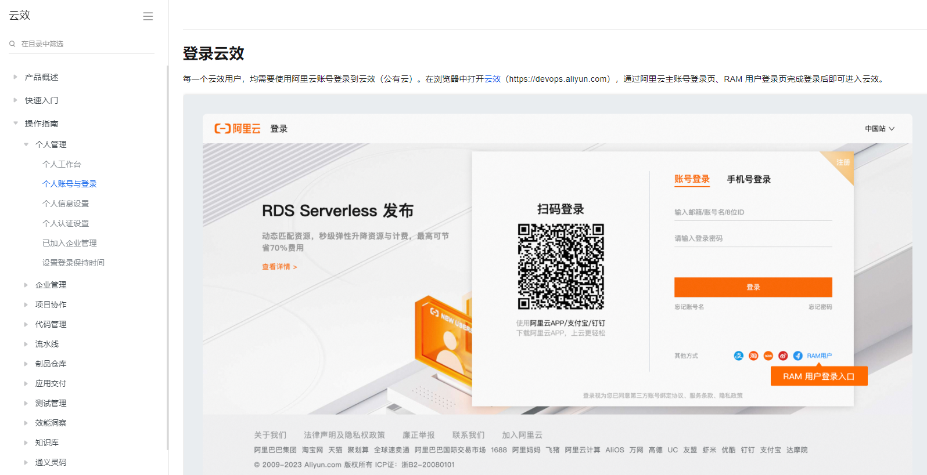
Task: Expand the 企业管理 subsection
Action: tap(26, 285)
